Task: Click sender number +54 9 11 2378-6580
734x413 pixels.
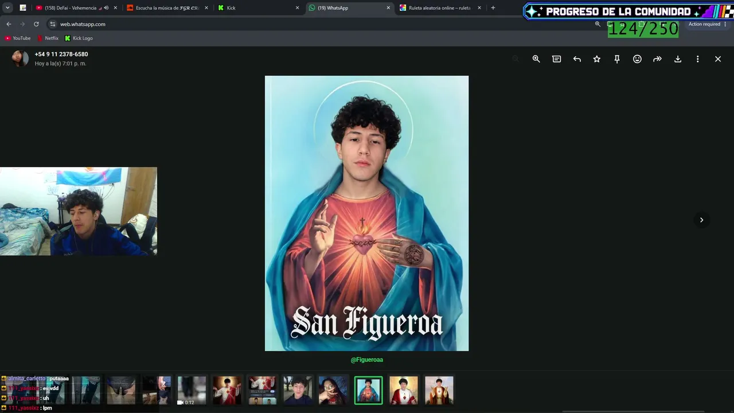Action: pos(61,54)
